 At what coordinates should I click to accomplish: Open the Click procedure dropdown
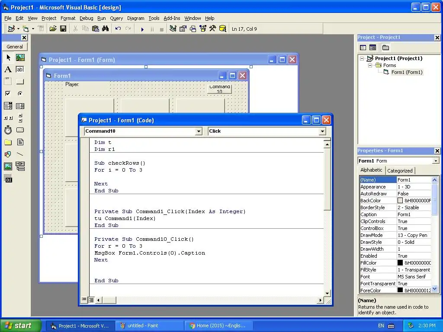(x=322, y=131)
